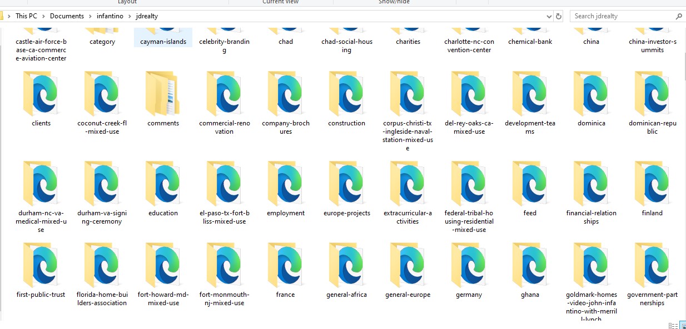Select the coconut-creek-fl-mixed-use folder icon

click(x=102, y=93)
